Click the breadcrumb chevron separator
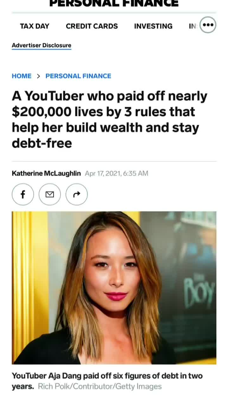Screen dimensions: 228x405 [39, 76]
